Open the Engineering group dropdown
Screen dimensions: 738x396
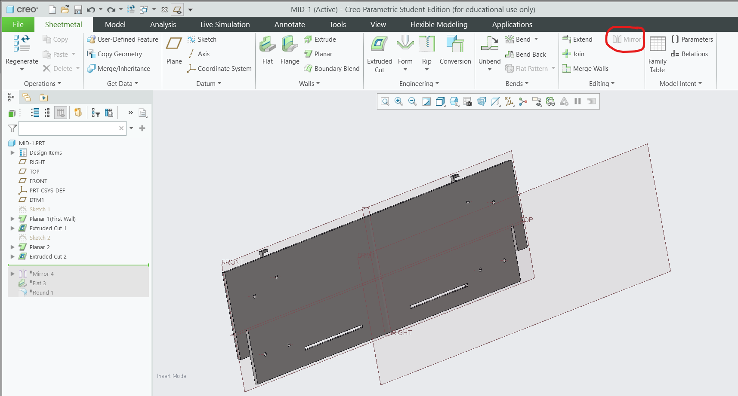(437, 83)
